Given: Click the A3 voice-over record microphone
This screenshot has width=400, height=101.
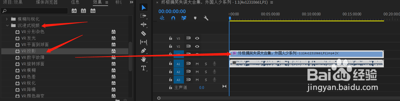Looking at the screenshot, I should (215, 80).
